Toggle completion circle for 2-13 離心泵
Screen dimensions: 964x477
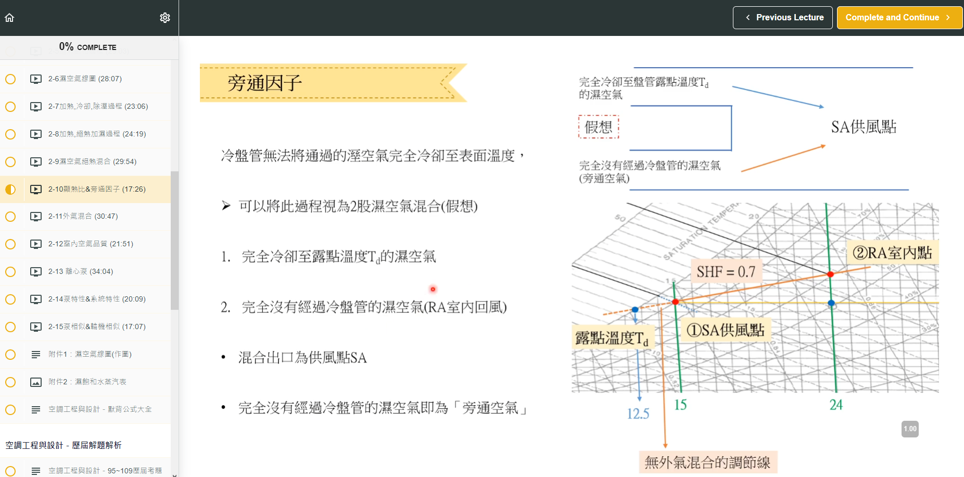10,272
